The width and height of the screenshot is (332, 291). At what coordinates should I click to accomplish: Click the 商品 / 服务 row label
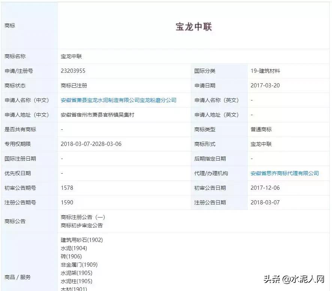pyautogui.click(x=18, y=277)
